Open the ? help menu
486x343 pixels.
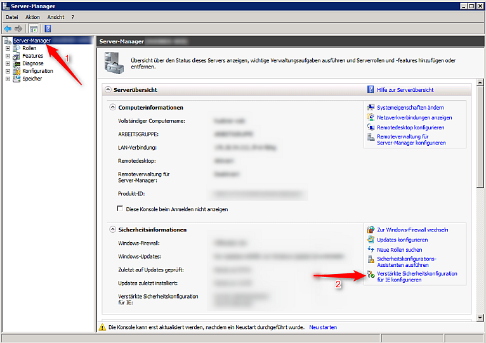point(73,17)
